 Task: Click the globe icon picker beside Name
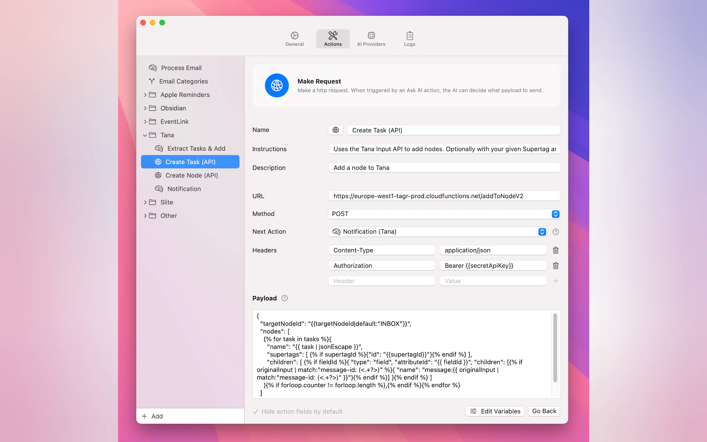335,130
